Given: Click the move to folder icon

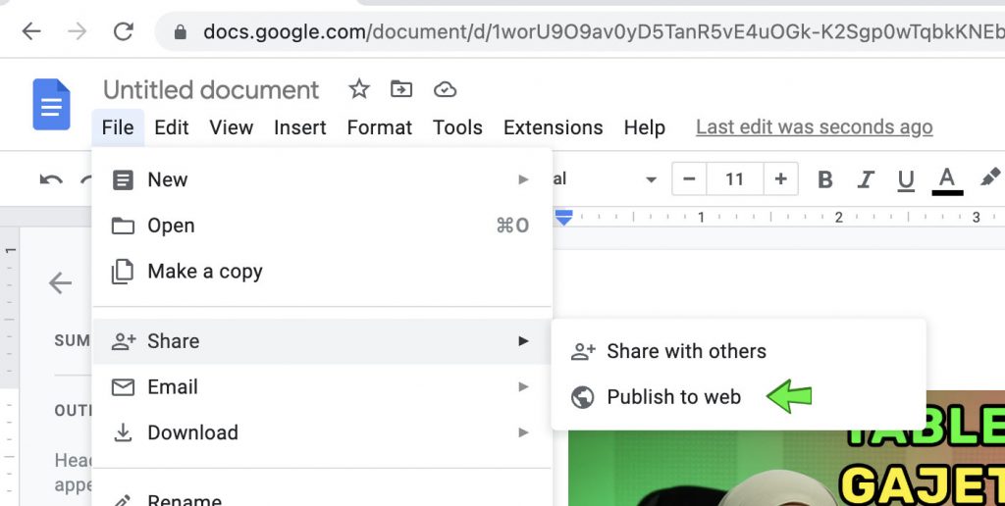Looking at the screenshot, I should pyautogui.click(x=401, y=89).
